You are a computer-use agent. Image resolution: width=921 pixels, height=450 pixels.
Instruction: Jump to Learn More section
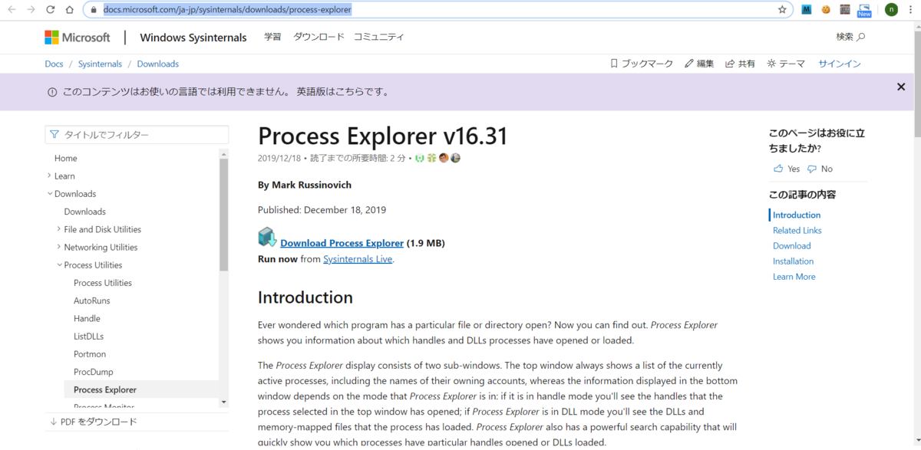point(794,277)
